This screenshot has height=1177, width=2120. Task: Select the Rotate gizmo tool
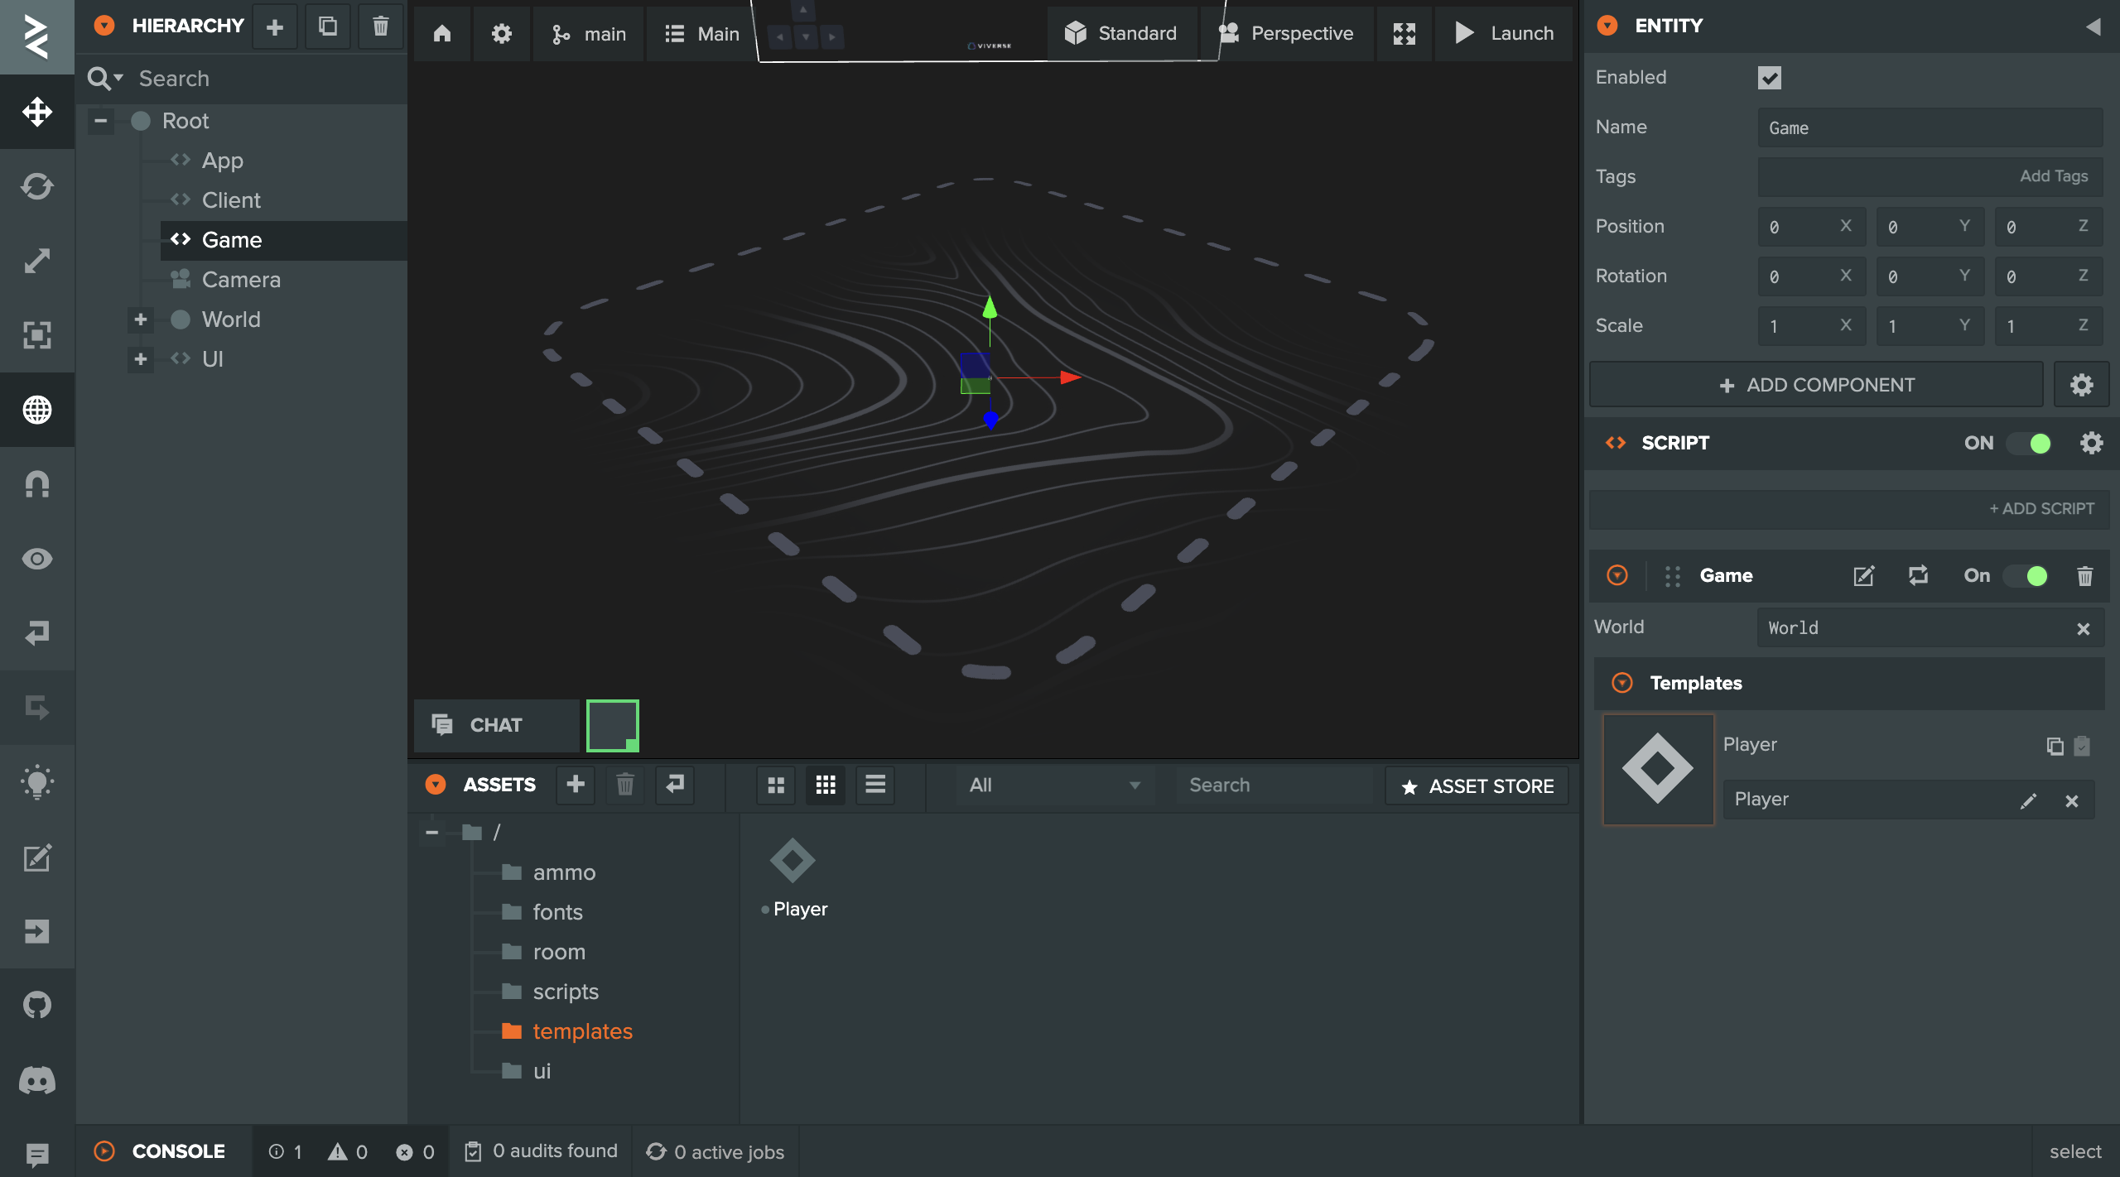click(x=37, y=186)
